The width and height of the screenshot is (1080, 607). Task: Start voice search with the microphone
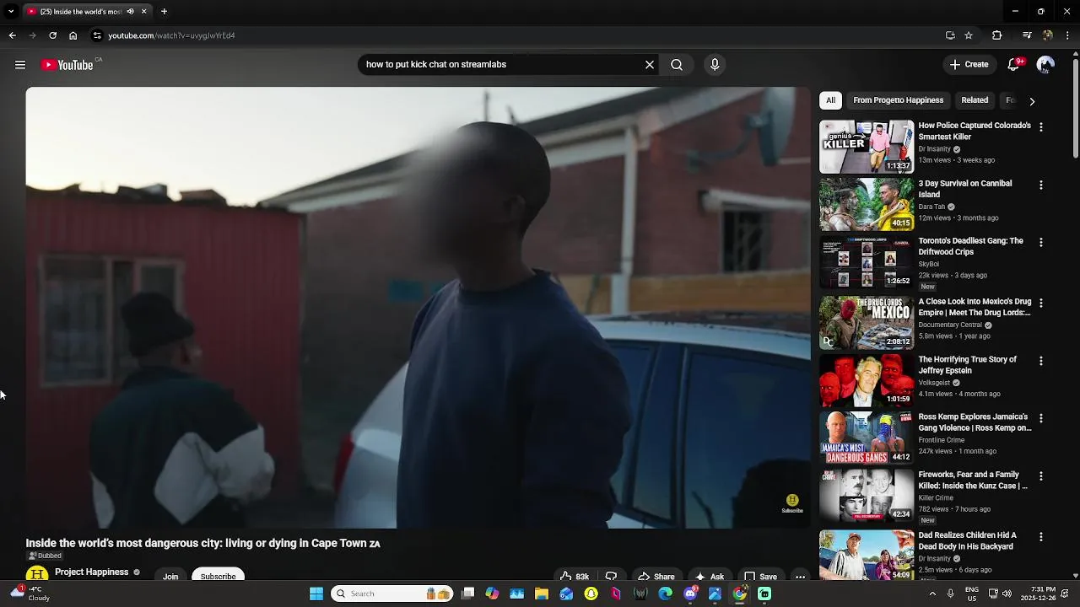click(x=715, y=65)
